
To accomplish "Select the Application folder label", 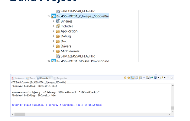I will tap(69, 31).
